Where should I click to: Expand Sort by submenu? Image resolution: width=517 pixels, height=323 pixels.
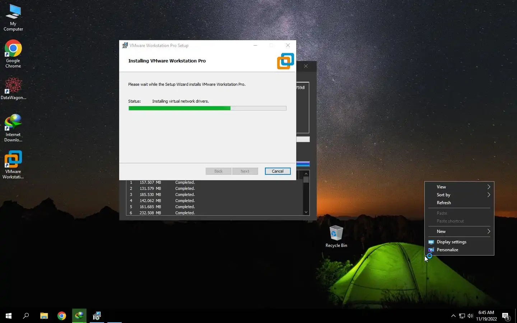click(459, 195)
